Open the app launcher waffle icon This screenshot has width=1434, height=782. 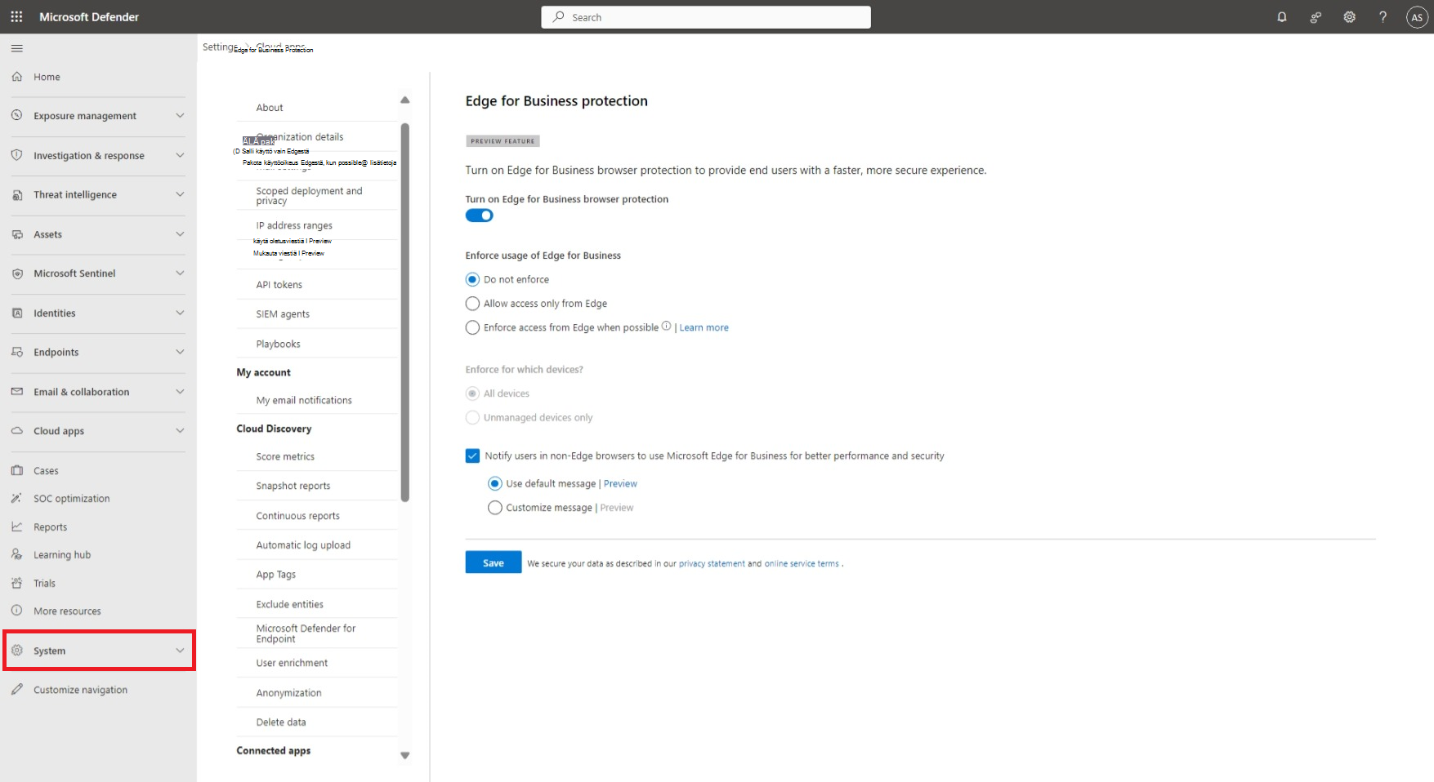16,16
